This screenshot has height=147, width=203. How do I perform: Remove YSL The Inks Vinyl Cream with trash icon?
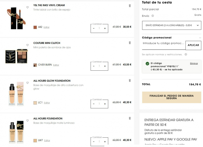tap(130, 6)
